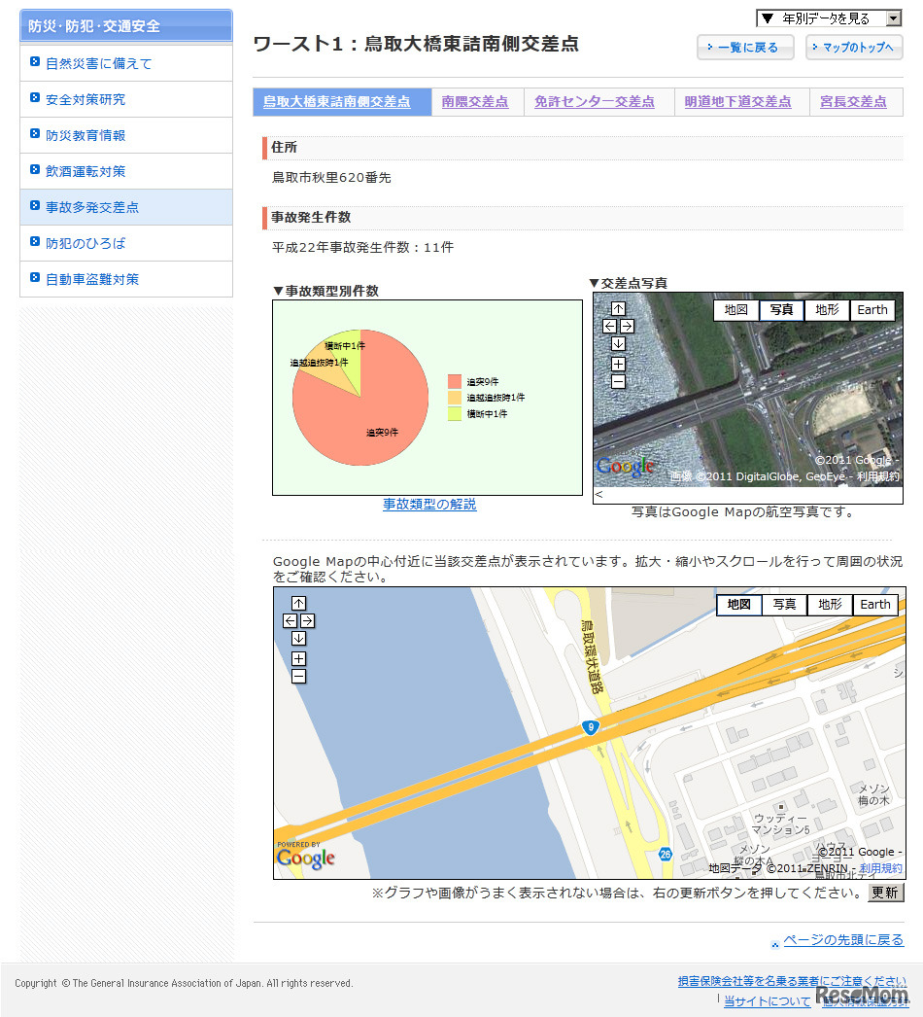Switch the lower map to Earth view

click(x=874, y=605)
